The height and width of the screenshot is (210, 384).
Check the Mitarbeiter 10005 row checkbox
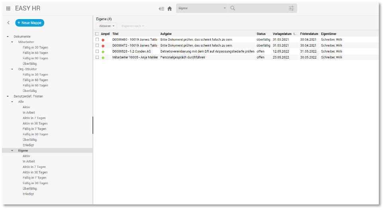click(x=97, y=57)
